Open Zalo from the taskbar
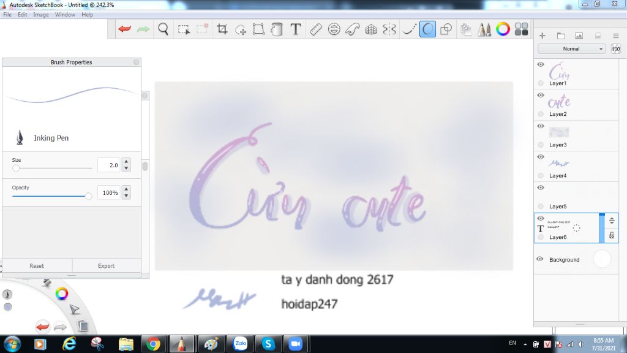The height and width of the screenshot is (353, 627). point(240,343)
